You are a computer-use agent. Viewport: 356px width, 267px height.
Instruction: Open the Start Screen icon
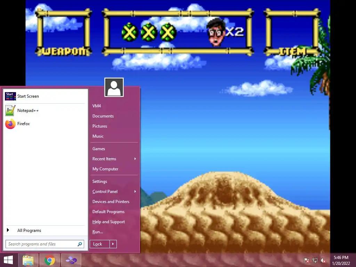pos(10,96)
